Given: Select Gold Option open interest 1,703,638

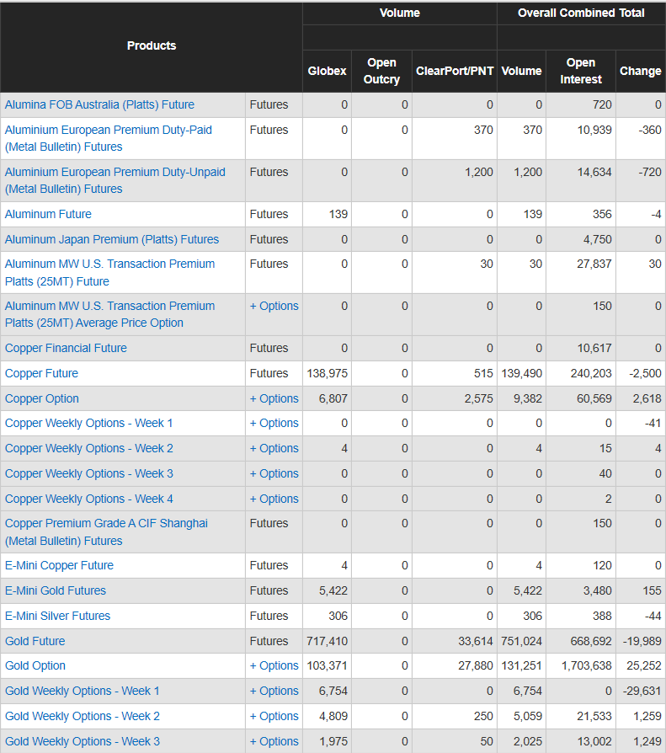Looking at the screenshot, I should [x=587, y=665].
